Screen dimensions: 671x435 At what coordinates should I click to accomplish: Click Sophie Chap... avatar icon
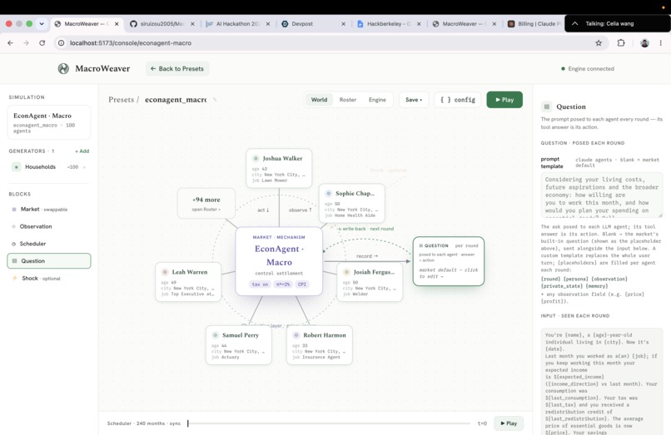pos(328,193)
